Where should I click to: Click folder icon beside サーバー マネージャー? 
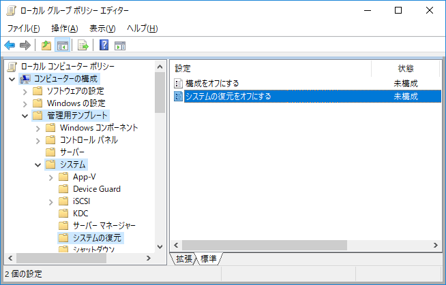click(63, 225)
